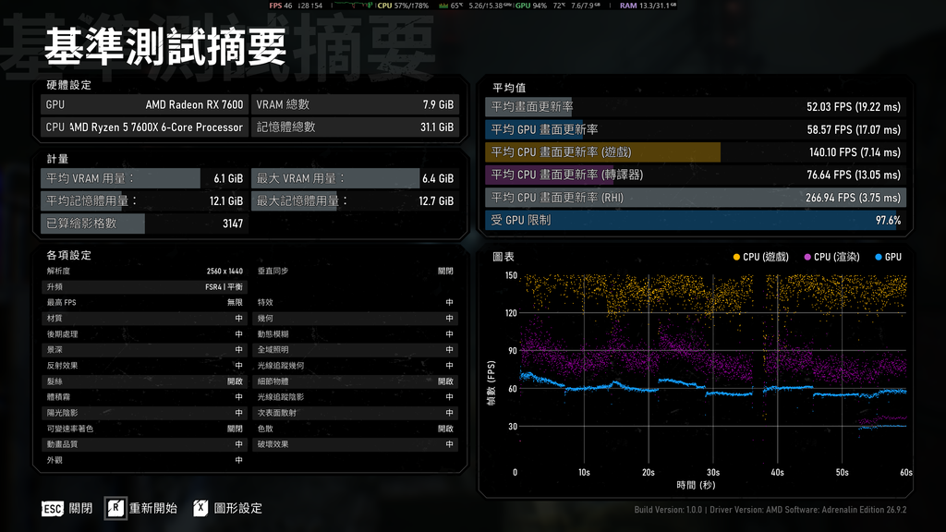Click the FPS counter in the overlay bar
The height and width of the screenshot is (532, 946).
pyautogui.click(x=281, y=6)
